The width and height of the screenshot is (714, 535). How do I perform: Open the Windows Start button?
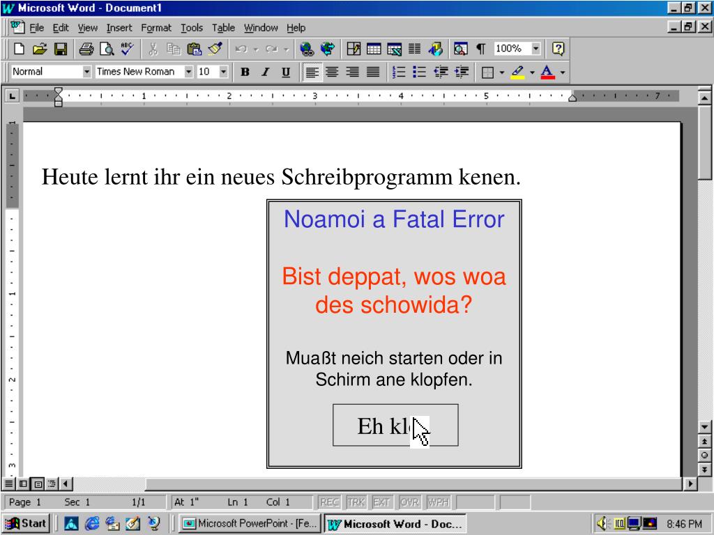pyautogui.click(x=27, y=524)
